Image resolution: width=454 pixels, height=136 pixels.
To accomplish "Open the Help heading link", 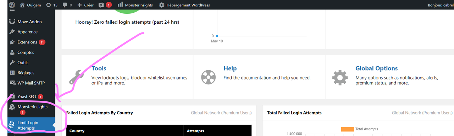I will pyautogui.click(x=230, y=68).
